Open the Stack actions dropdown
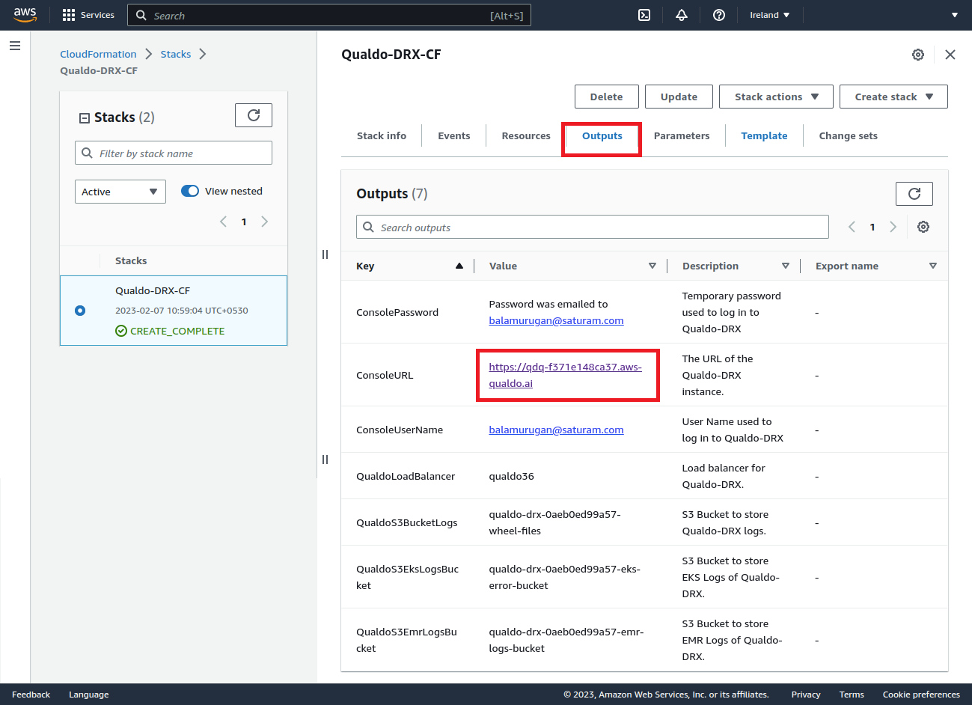This screenshot has width=972, height=705. click(x=776, y=97)
